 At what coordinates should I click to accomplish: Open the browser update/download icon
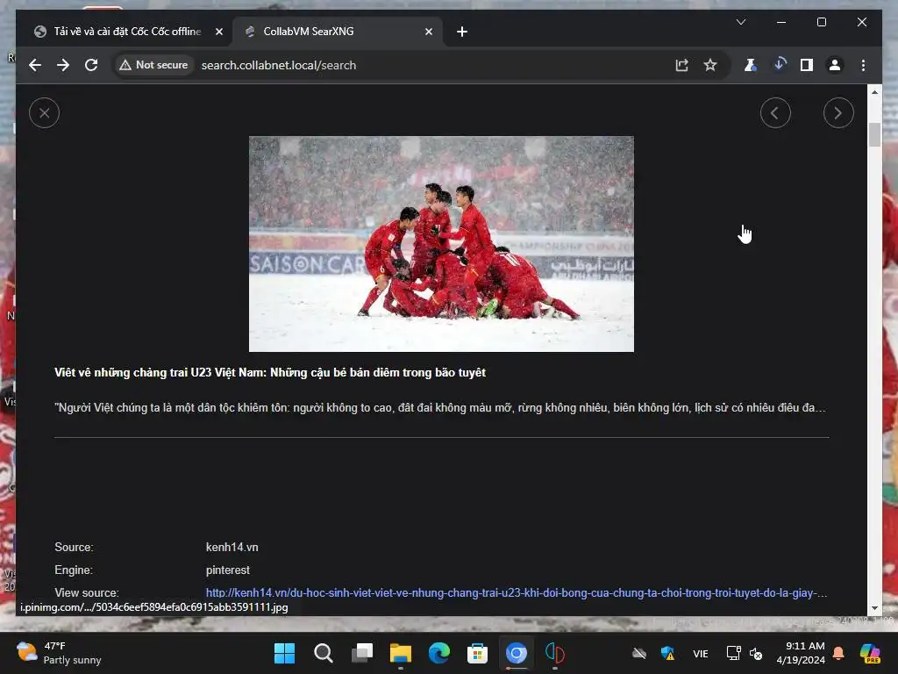click(x=779, y=64)
